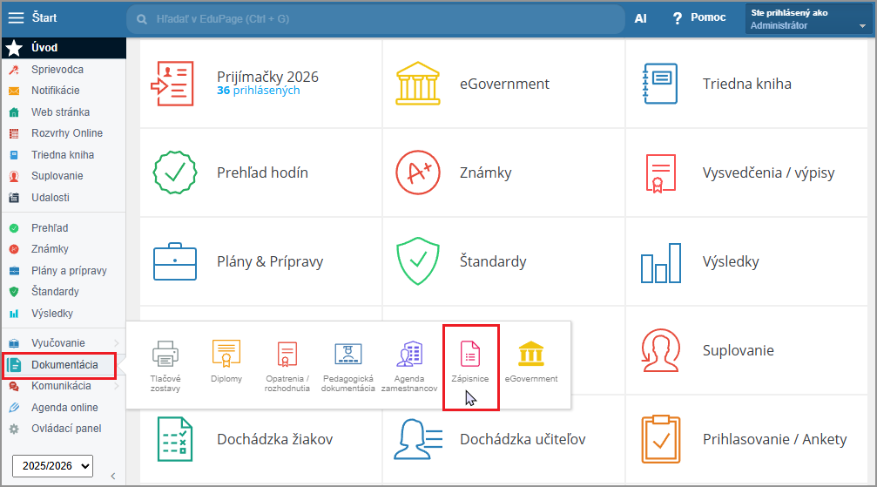This screenshot has width=877, height=487.
Task: Select the Opatrenia / rozhodnutia icon
Action: click(287, 354)
